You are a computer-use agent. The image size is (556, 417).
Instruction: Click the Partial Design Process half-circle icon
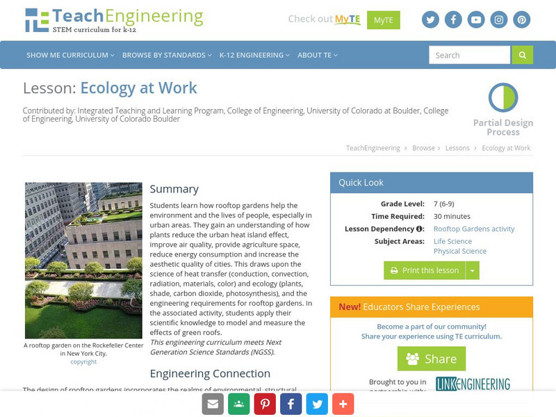(503, 98)
